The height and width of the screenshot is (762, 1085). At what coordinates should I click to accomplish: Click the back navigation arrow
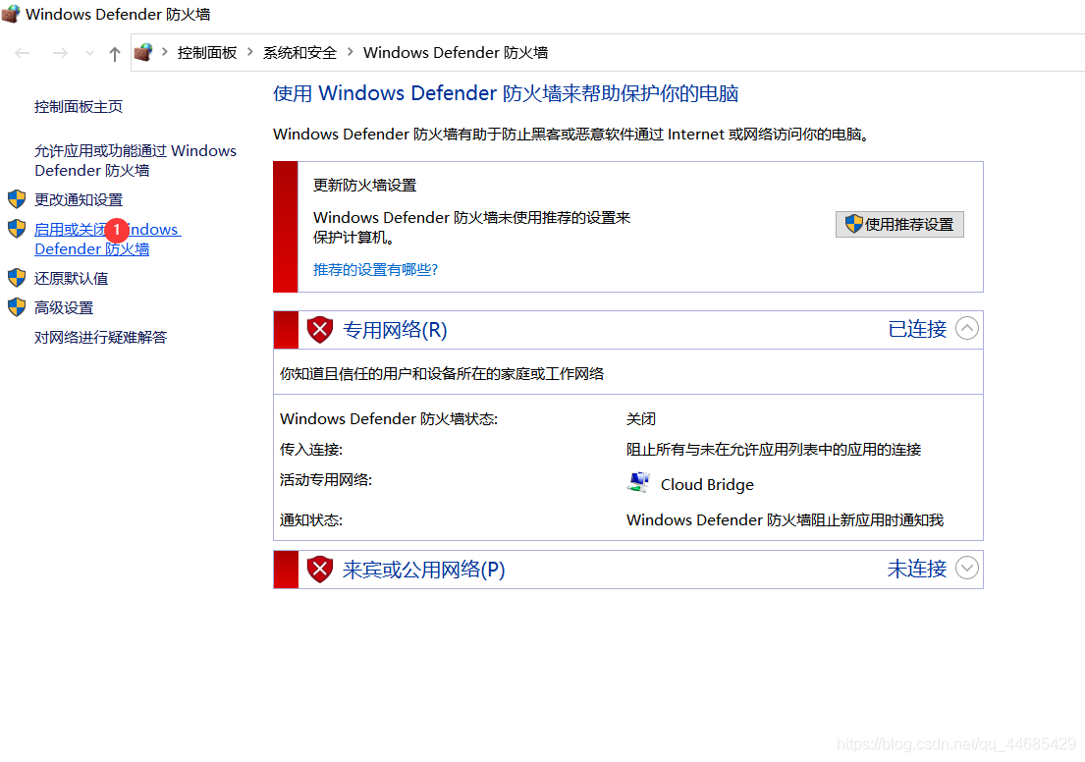click(x=23, y=53)
